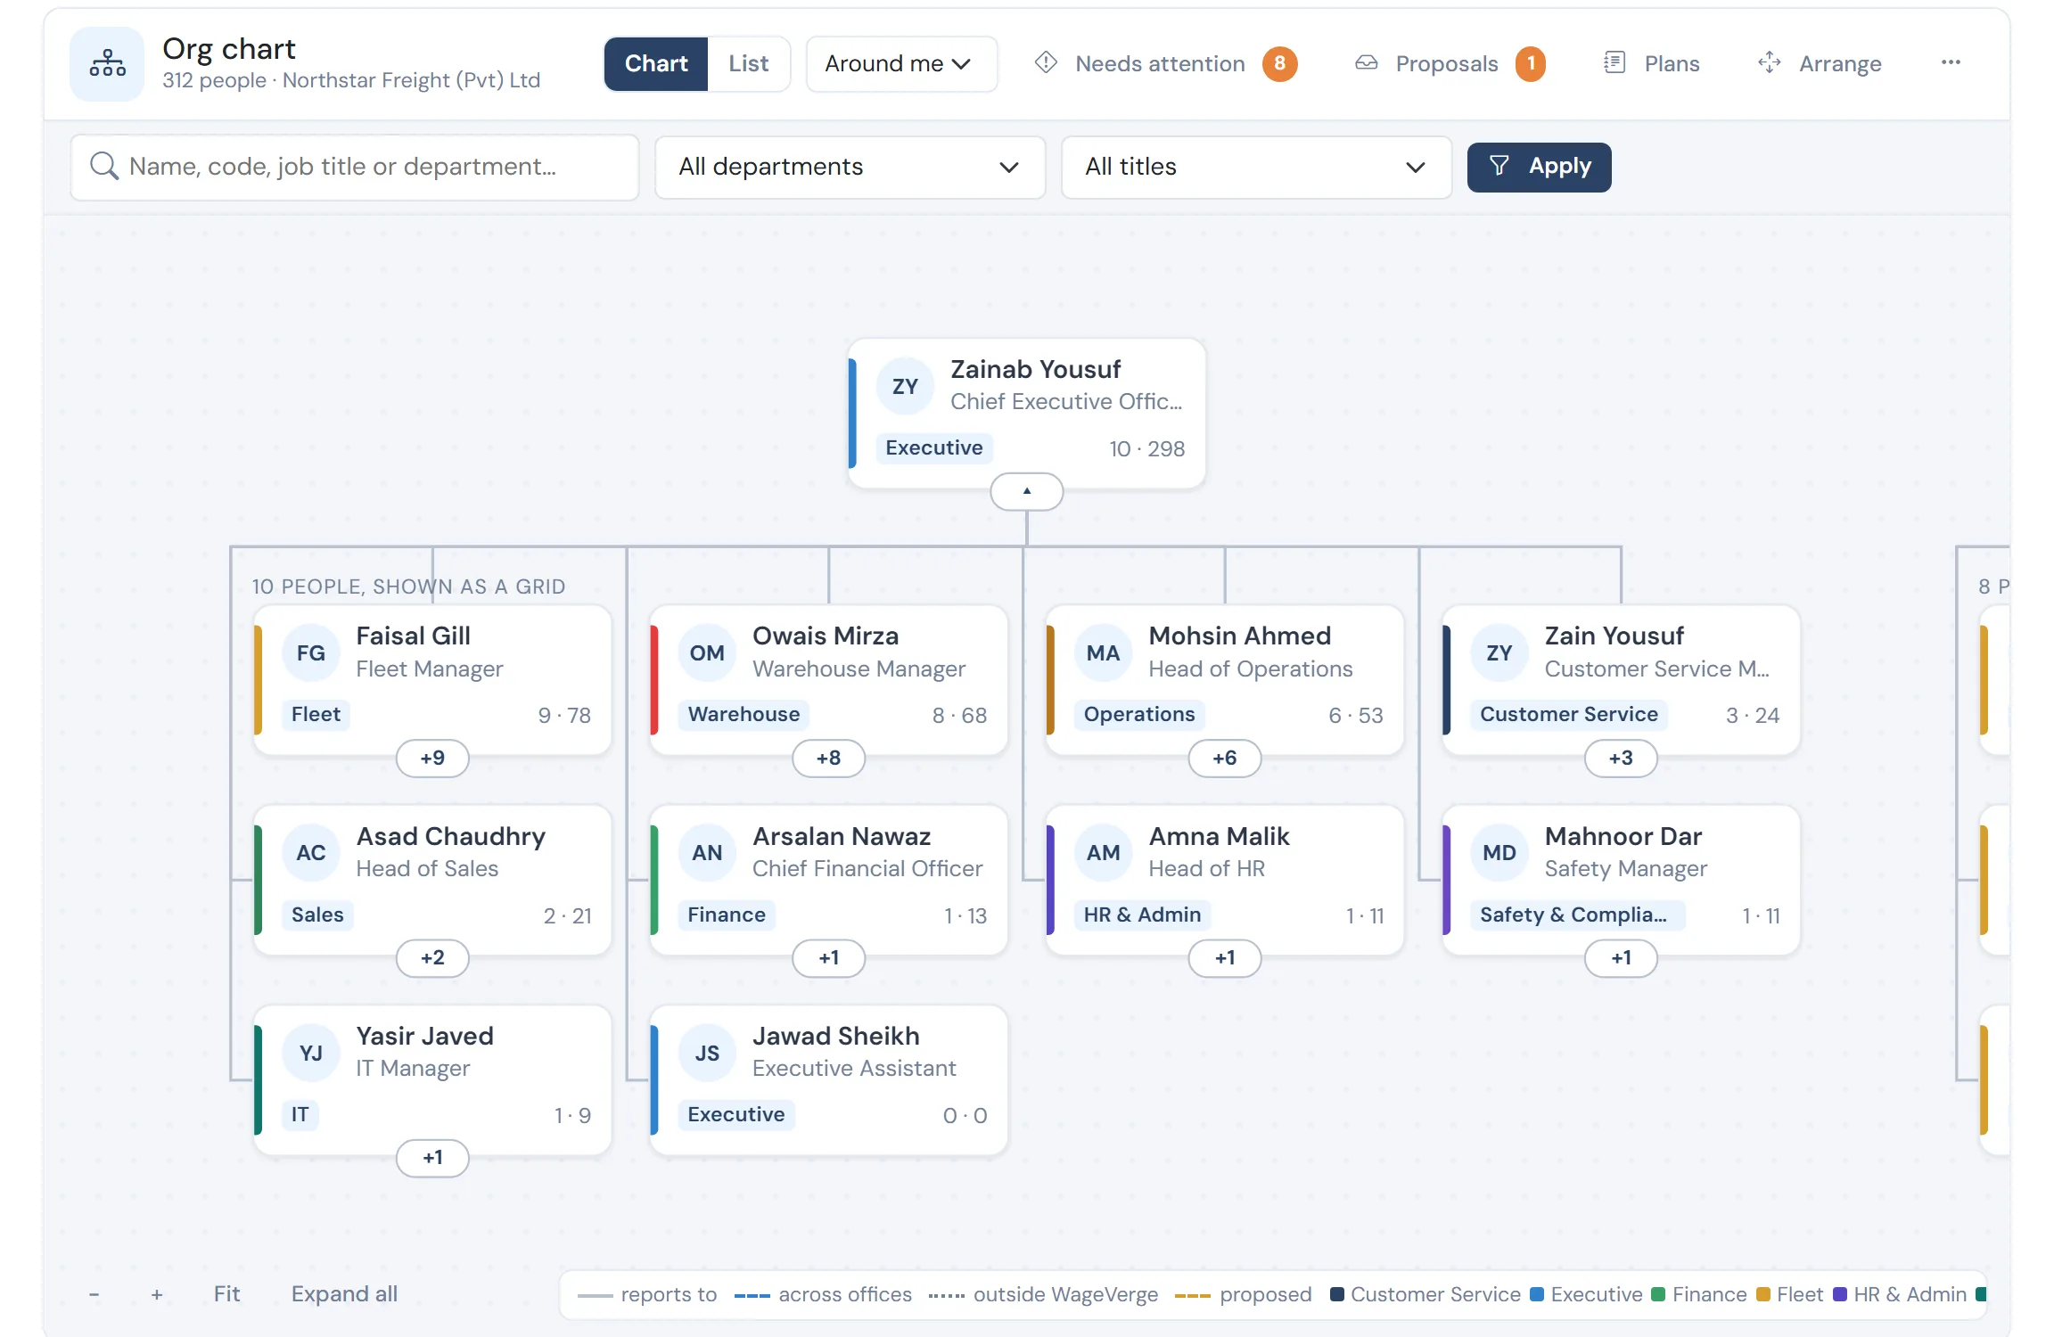
Task: Click Expand all in bottom toolbar
Action: 344,1293
